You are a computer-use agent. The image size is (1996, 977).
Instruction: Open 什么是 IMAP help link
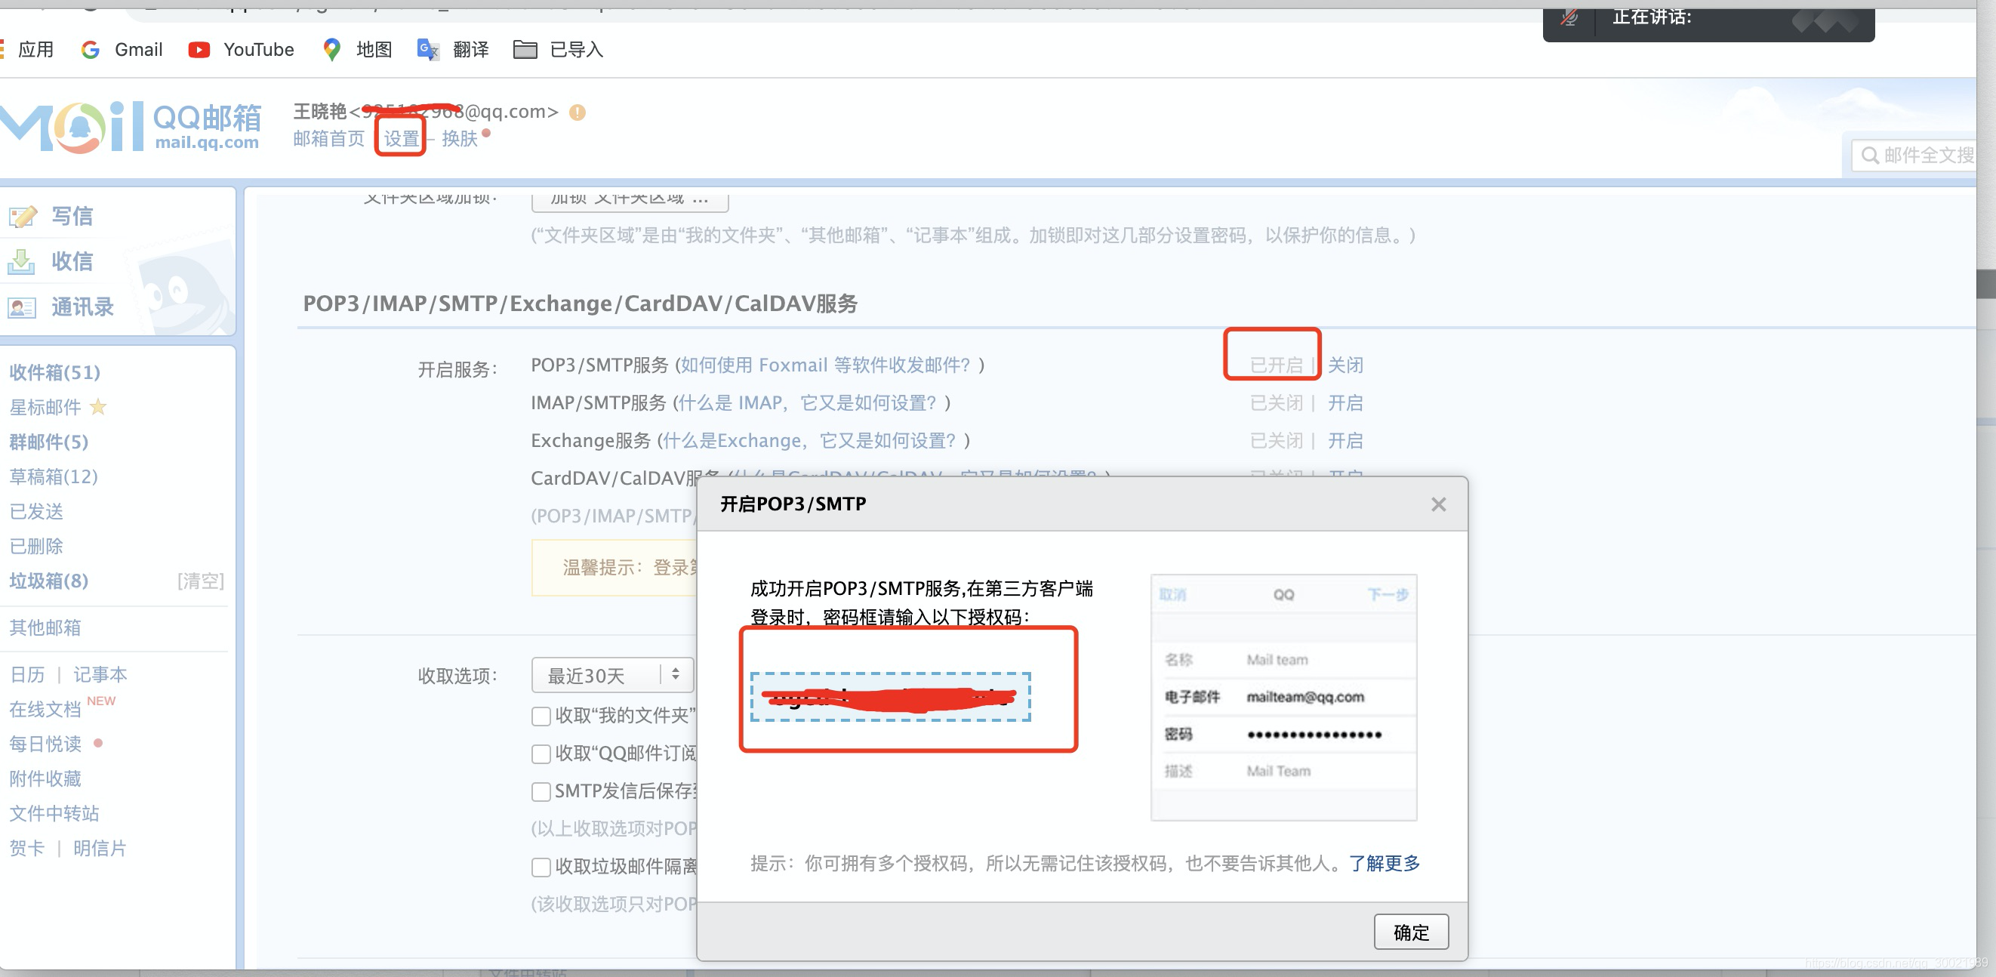(x=808, y=403)
